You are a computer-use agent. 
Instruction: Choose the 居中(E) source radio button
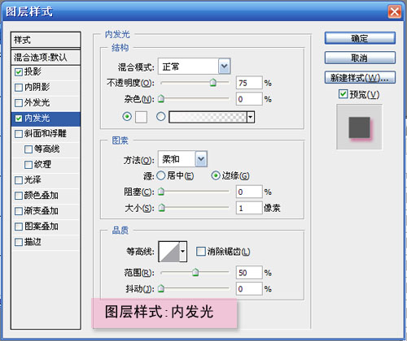click(x=161, y=175)
